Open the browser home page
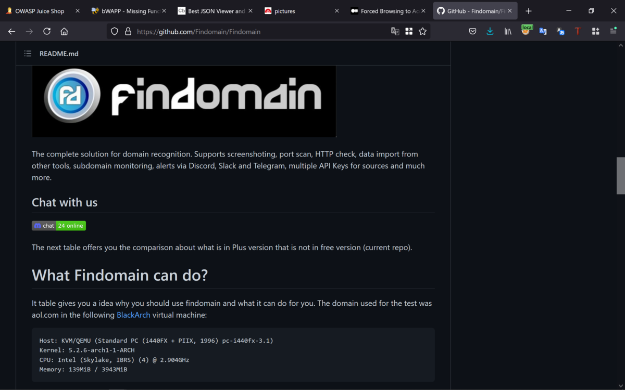This screenshot has width=625, height=390. [x=64, y=32]
